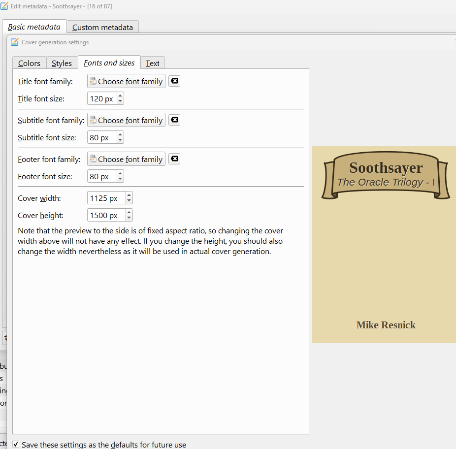The image size is (456, 449).
Task: Click the cover height field
Action: (x=106, y=215)
